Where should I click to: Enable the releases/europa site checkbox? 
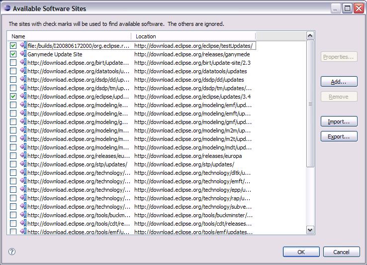(x=13, y=155)
